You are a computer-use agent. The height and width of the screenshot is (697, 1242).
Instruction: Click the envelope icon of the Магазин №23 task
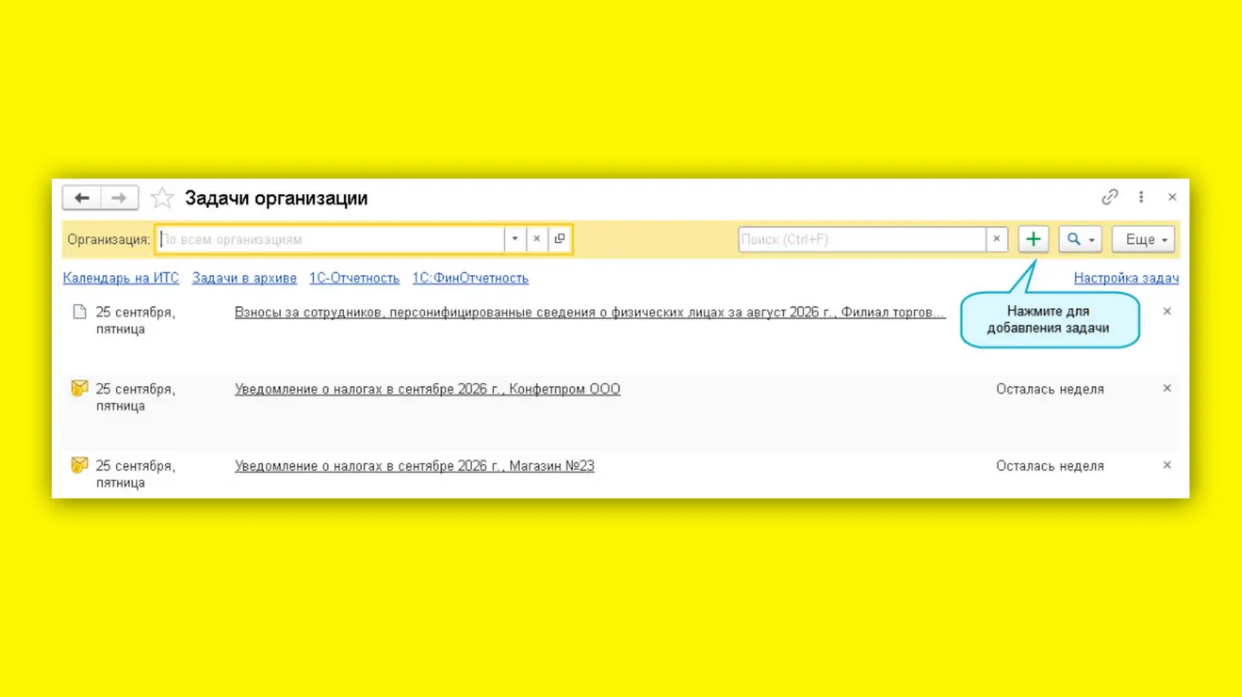(x=80, y=464)
